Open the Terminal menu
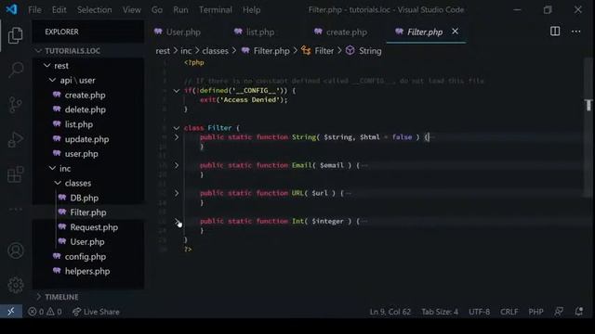Image resolution: width=595 pixels, height=334 pixels. (x=215, y=9)
